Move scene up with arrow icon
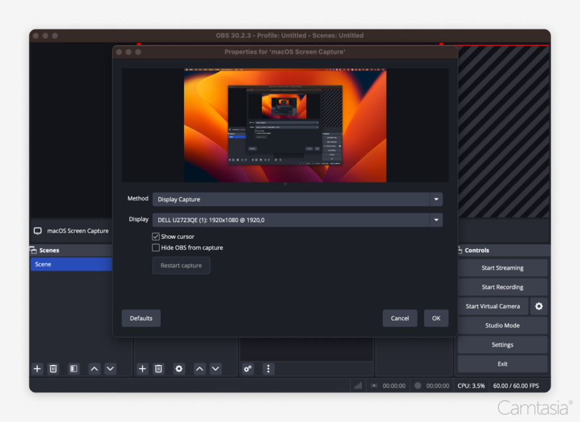This screenshot has height=422, width=580. pyautogui.click(x=95, y=368)
